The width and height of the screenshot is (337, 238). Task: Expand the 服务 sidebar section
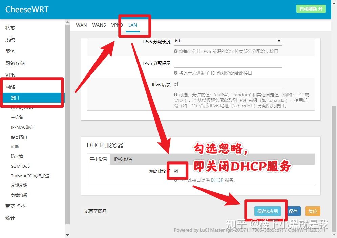pyautogui.click(x=10, y=51)
